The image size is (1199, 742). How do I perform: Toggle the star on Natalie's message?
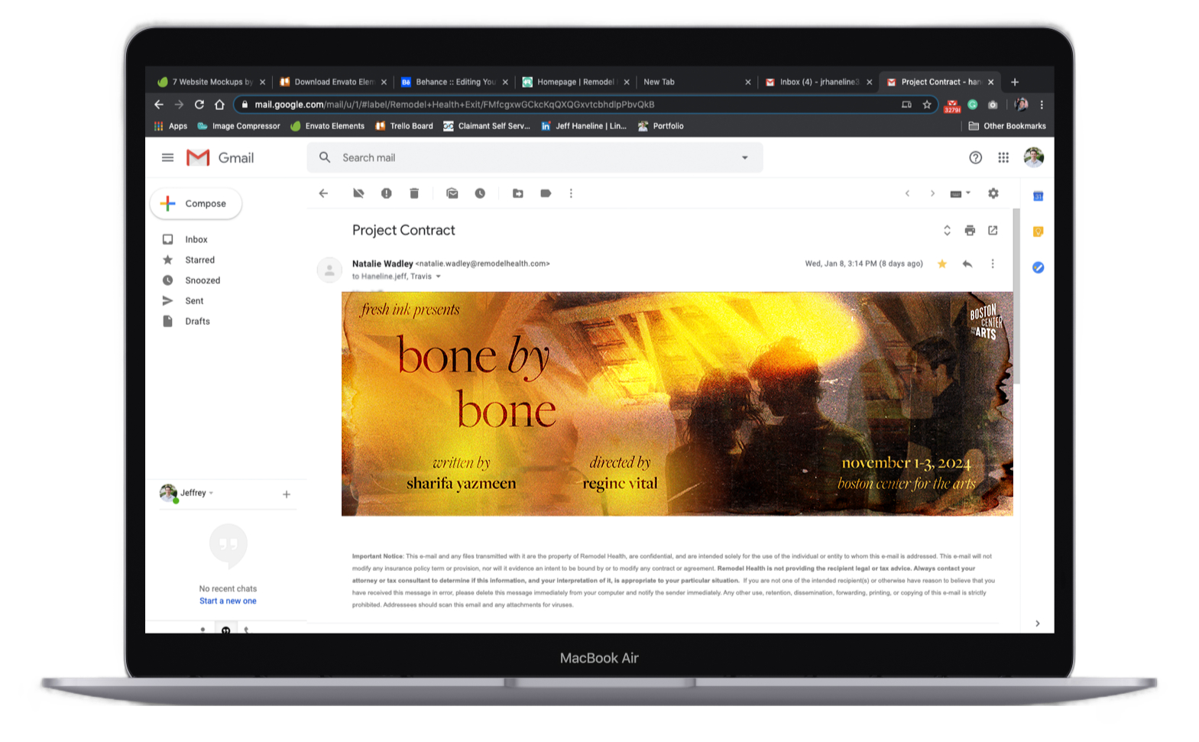(x=942, y=264)
